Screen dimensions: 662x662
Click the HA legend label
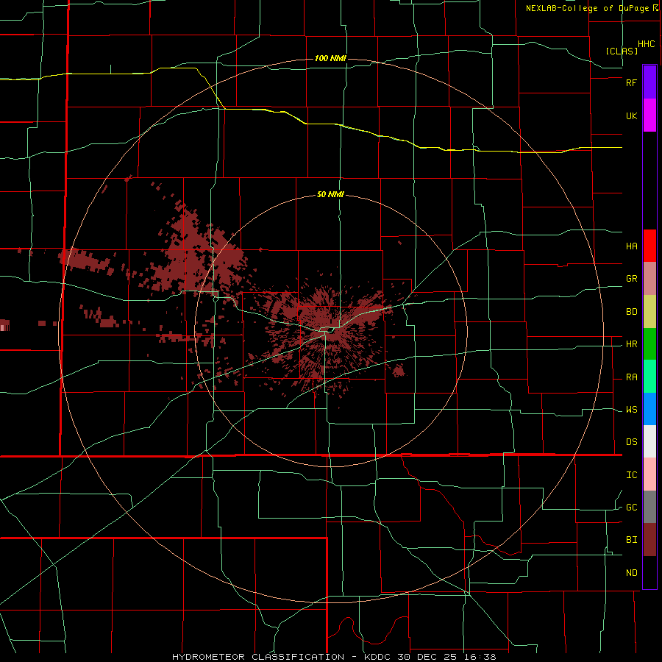coord(631,246)
